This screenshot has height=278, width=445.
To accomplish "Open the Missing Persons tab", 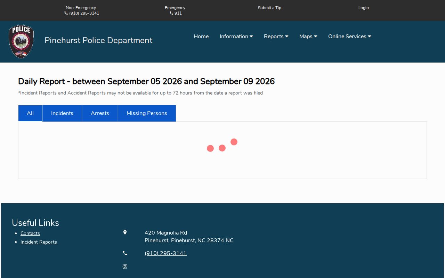I will (x=147, y=113).
